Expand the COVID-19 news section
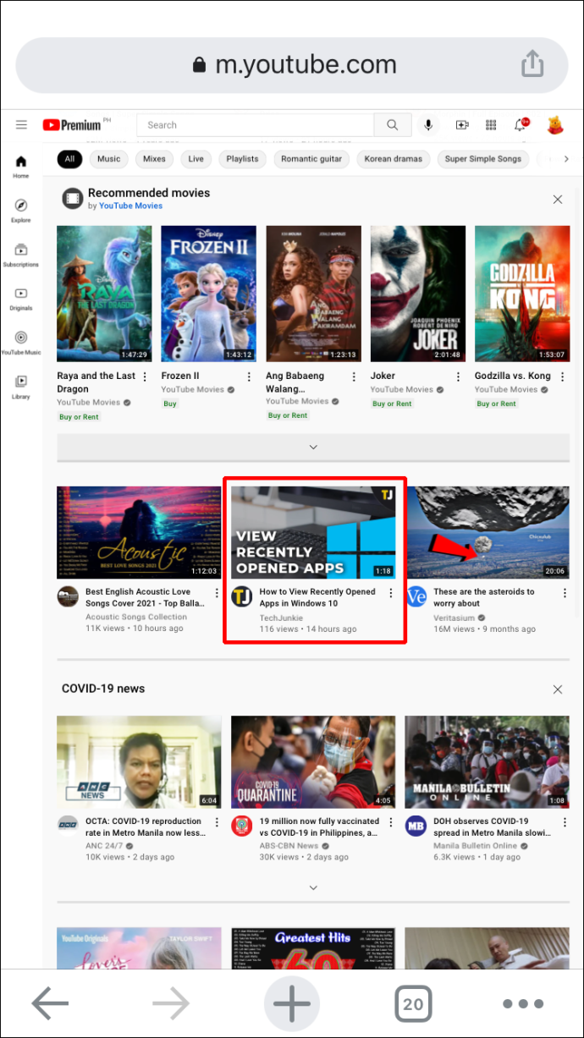This screenshot has height=1038, width=584. [x=313, y=887]
